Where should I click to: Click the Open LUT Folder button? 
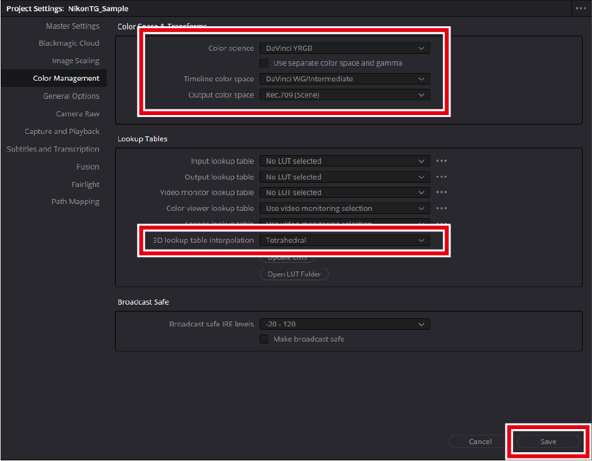pyautogui.click(x=294, y=274)
